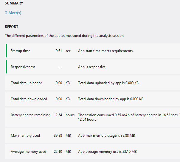Select the Responsiveness row label

click(23, 67)
